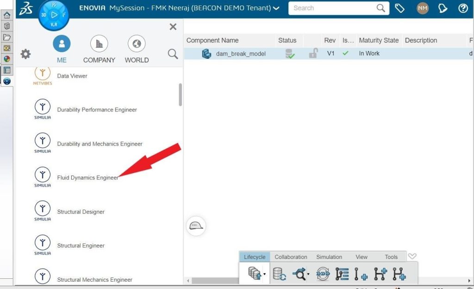Click NETVIBES icon beside Data Viewer
Image resolution: width=474 pixels, height=289 pixels.
pyautogui.click(x=42, y=76)
